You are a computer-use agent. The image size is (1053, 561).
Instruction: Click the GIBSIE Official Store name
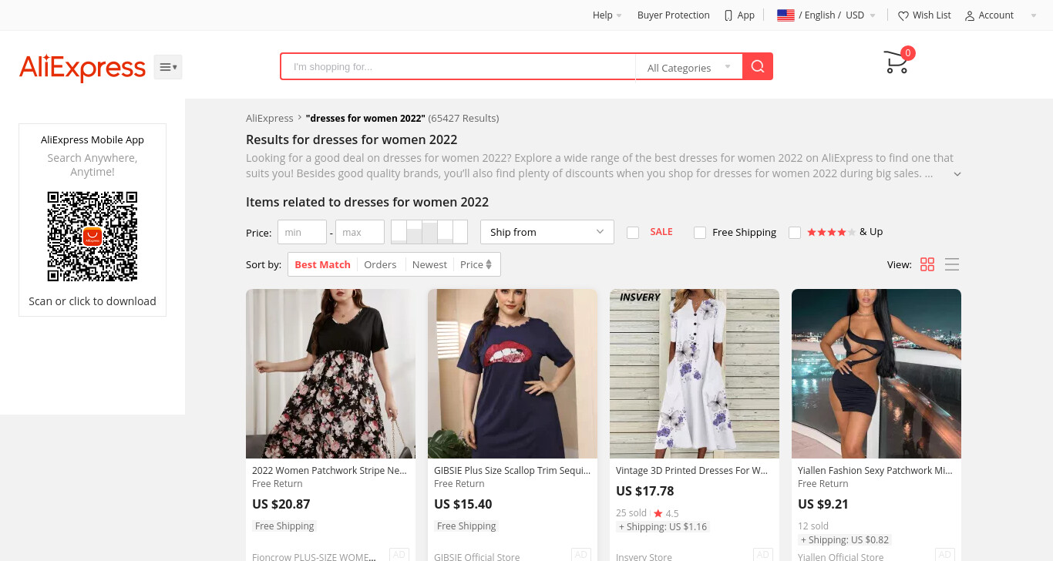(476, 556)
